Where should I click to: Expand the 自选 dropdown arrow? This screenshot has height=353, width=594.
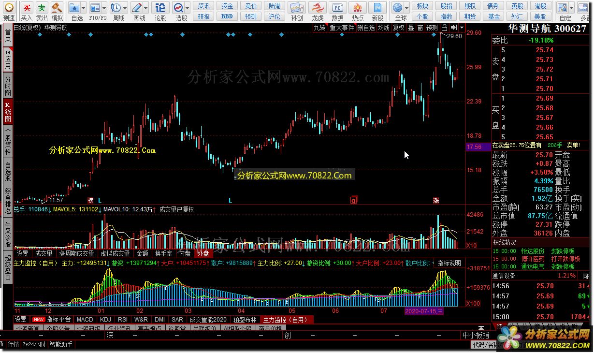pyautogui.click(x=84, y=8)
